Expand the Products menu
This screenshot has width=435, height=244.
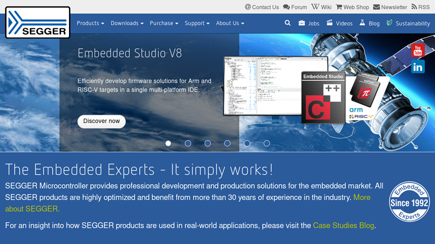pyautogui.click(x=90, y=23)
